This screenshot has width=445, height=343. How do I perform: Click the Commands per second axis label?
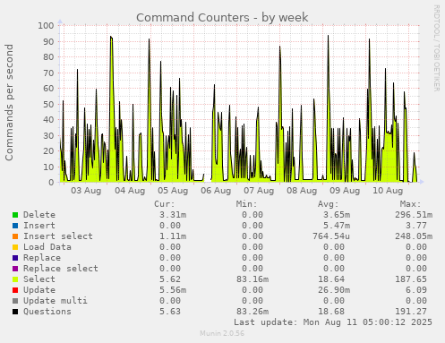[x=9, y=102]
